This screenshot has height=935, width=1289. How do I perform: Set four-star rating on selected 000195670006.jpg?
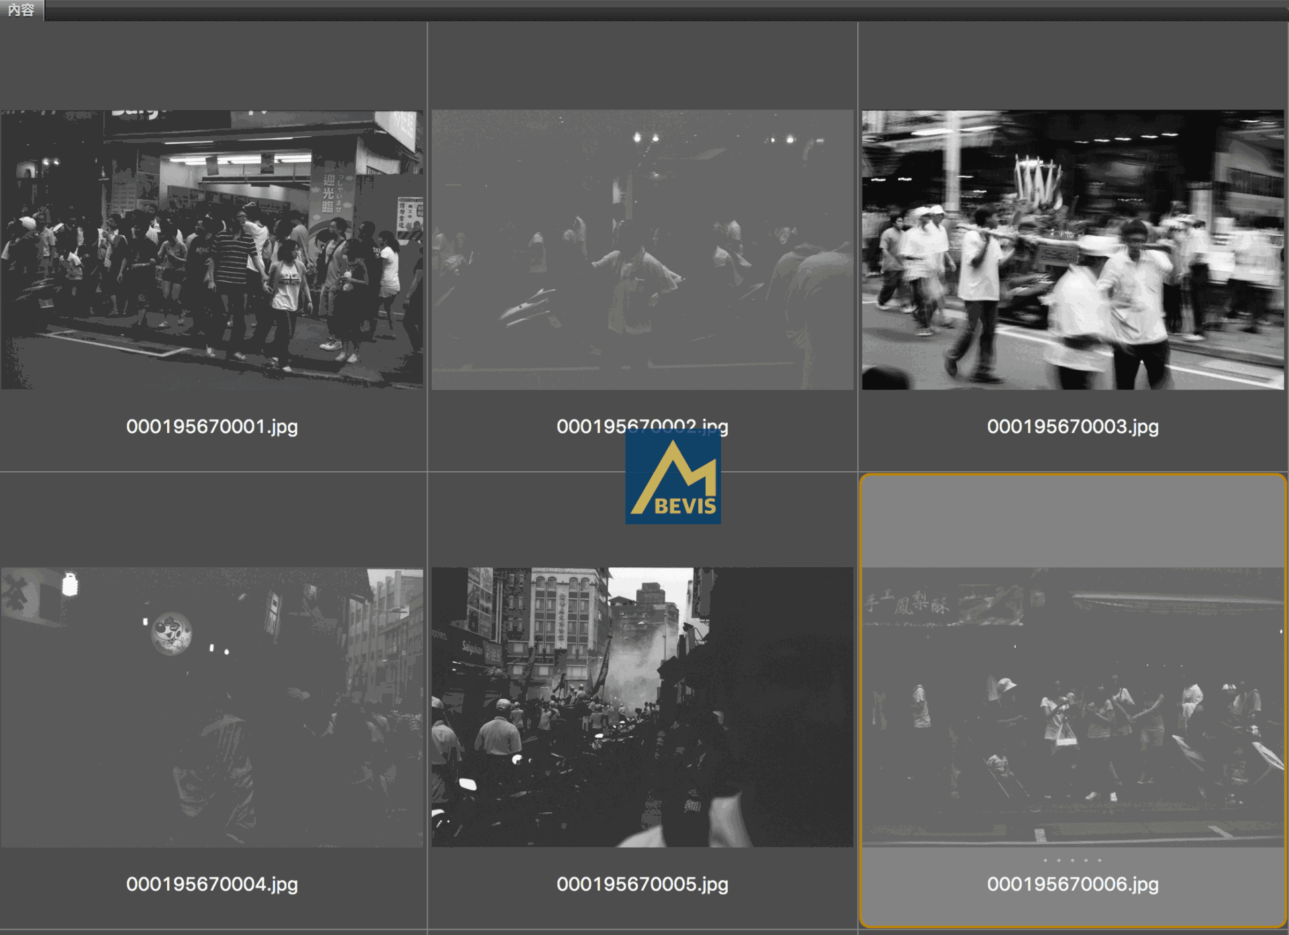point(1086,860)
